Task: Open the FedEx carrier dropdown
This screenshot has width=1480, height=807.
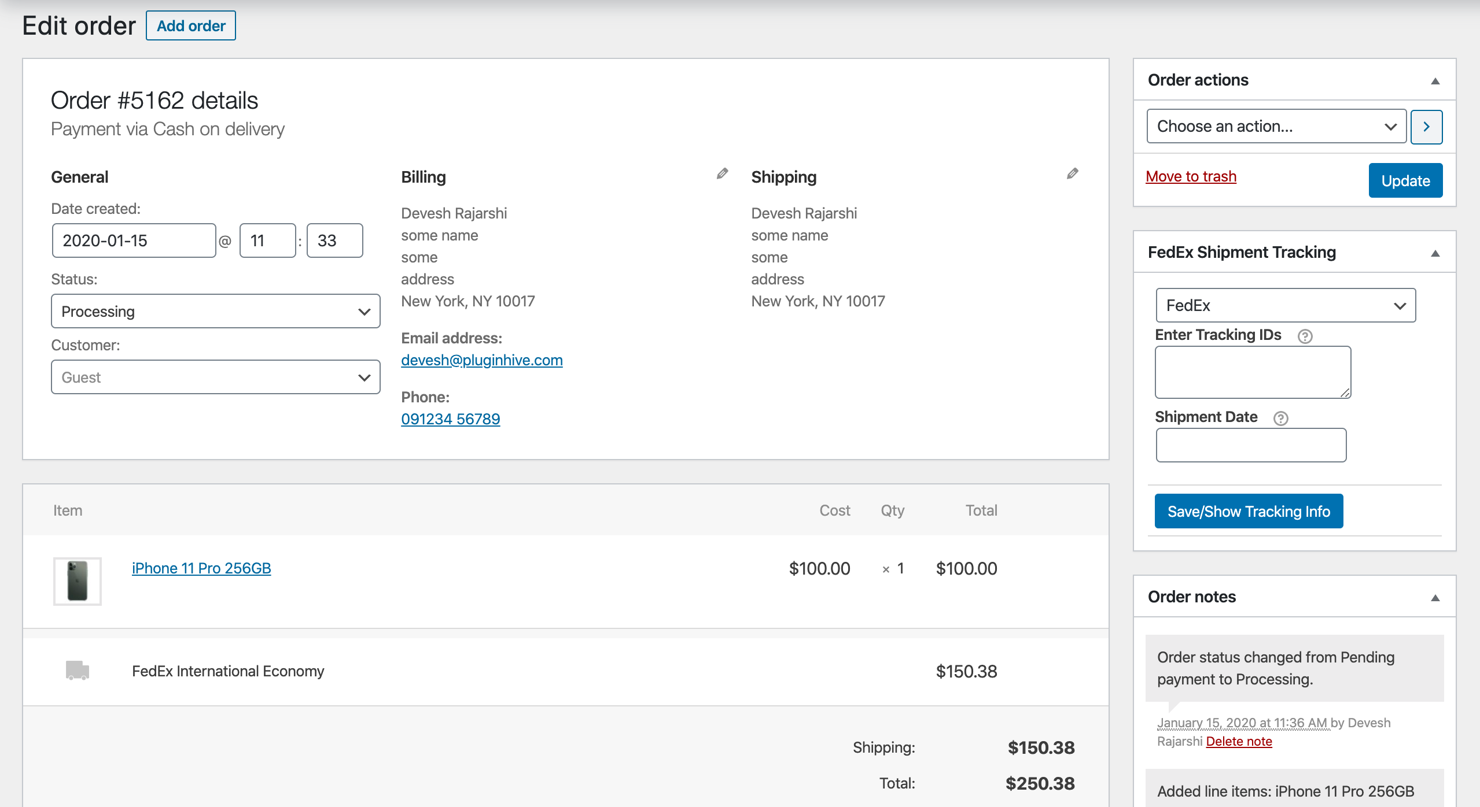Action: pos(1285,305)
